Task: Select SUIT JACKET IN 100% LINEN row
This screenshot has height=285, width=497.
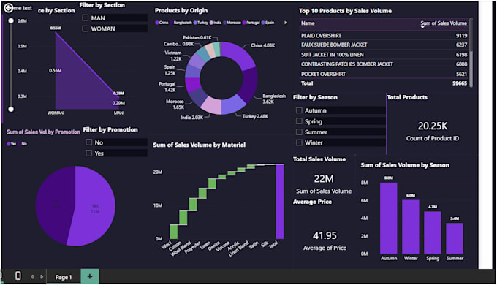Action: pos(384,55)
